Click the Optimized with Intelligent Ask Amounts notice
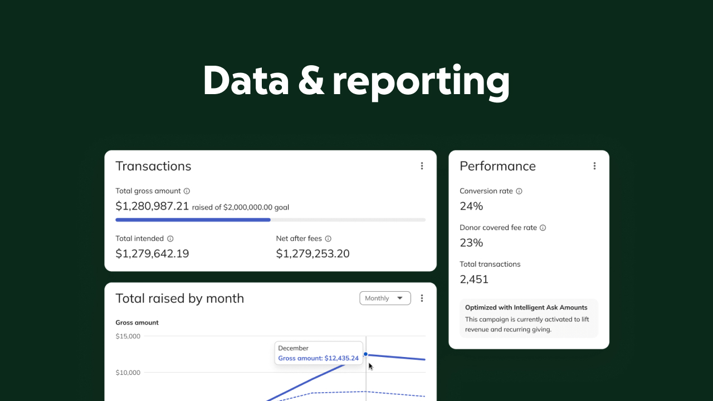Viewport: 713px width, 401px height. click(529, 319)
